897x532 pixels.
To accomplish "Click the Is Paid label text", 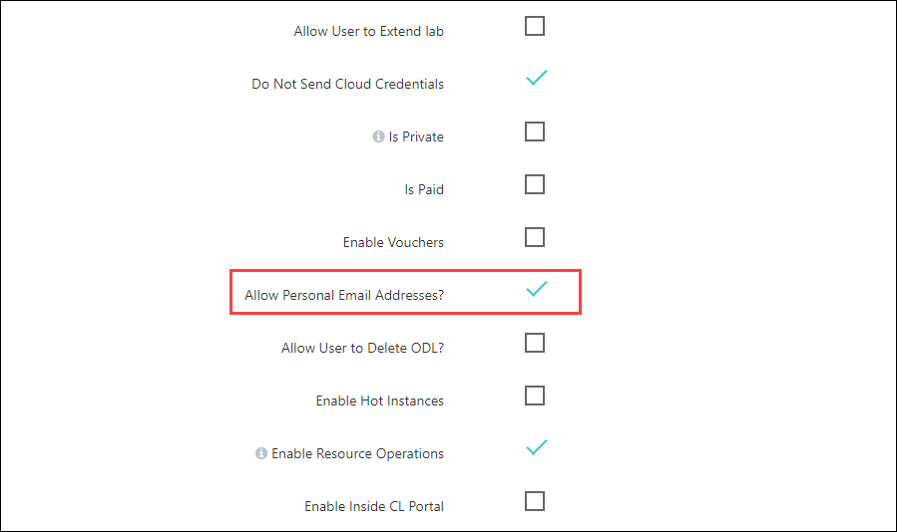I will click(x=424, y=189).
